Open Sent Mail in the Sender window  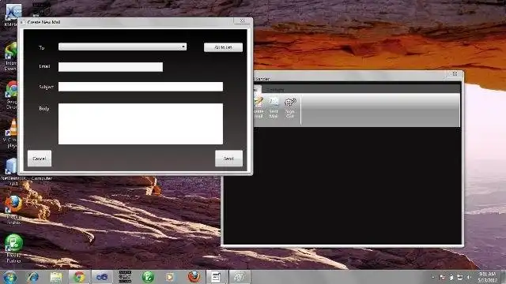pos(274,108)
